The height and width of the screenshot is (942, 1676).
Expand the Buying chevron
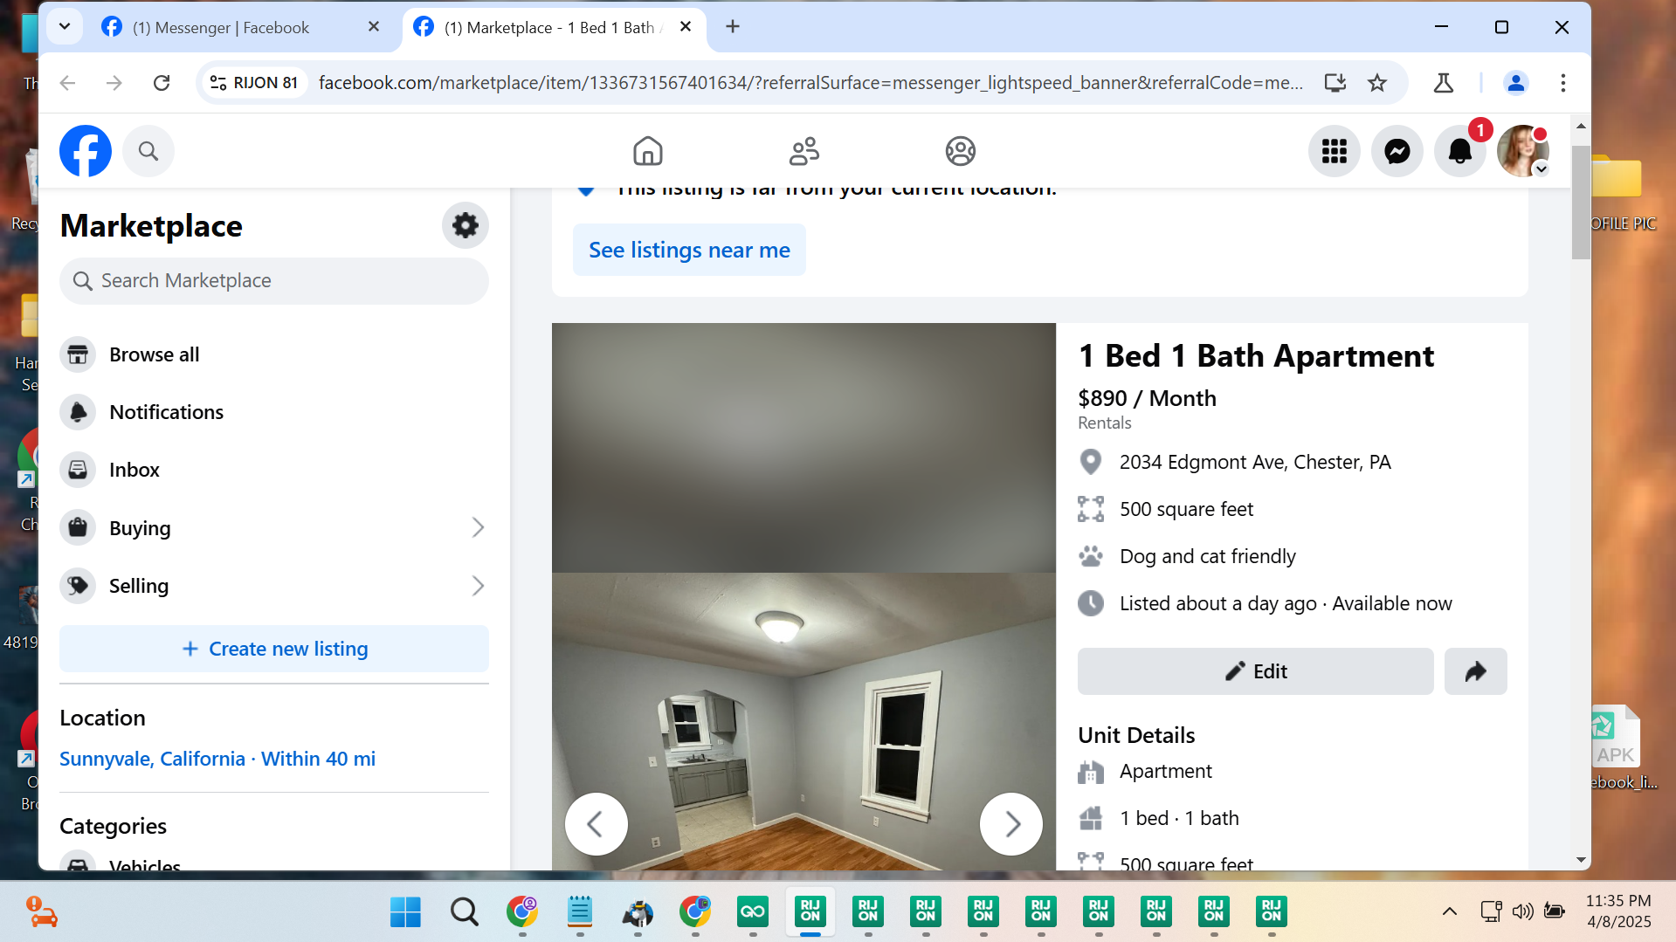(x=478, y=527)
